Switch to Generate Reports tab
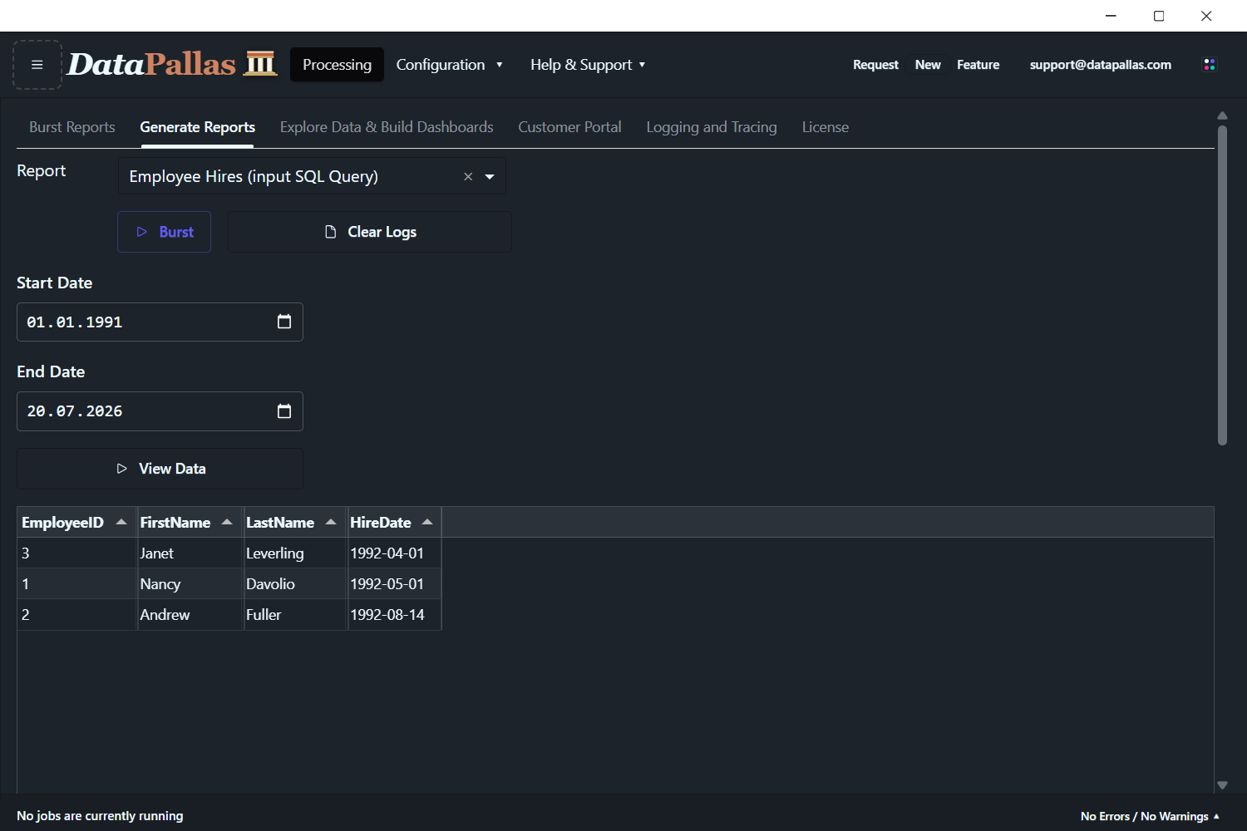 coord(197,127)
